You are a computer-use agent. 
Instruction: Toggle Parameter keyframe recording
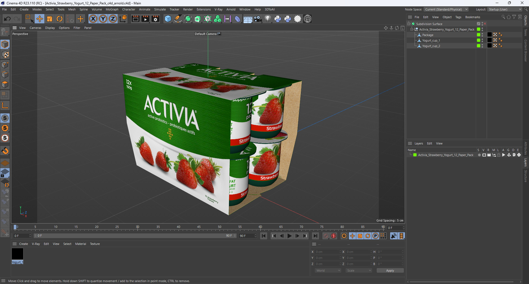point(375,236)
